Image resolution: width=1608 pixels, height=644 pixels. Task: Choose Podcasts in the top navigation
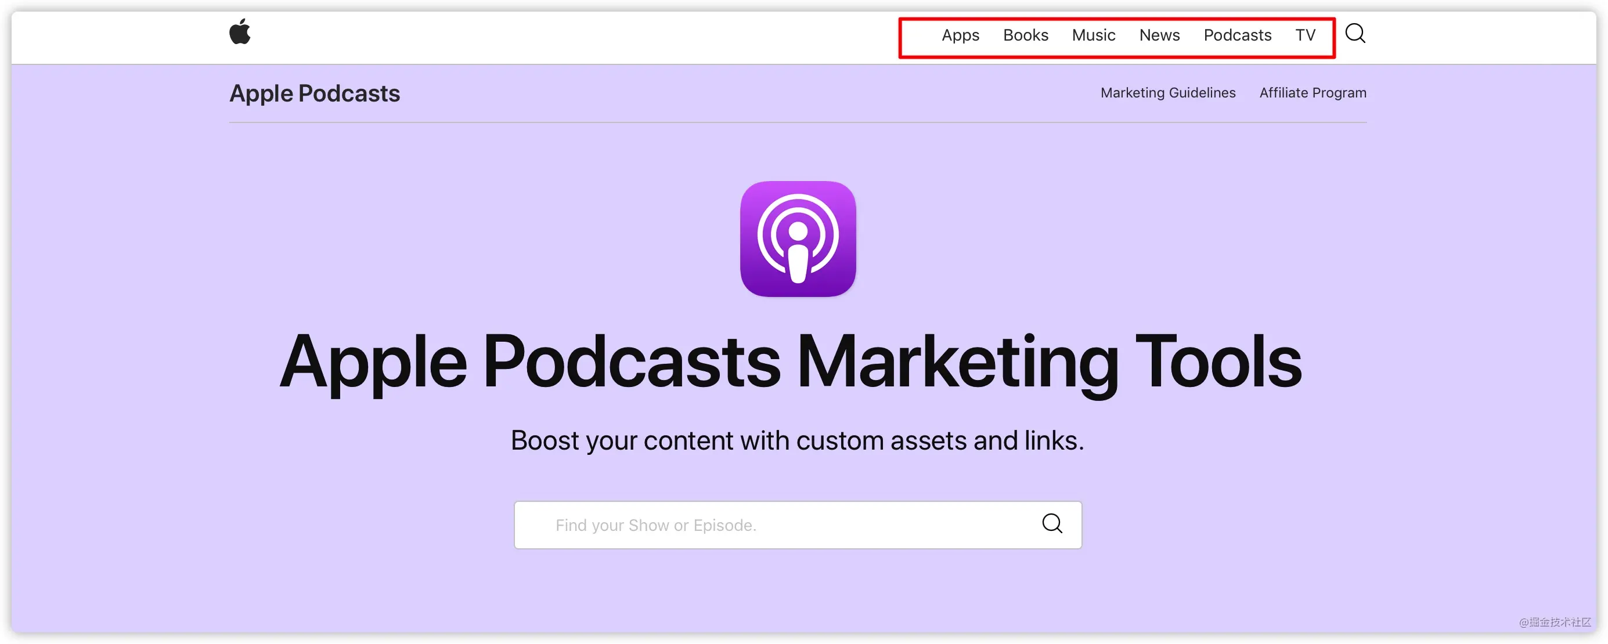[1237, 35]
